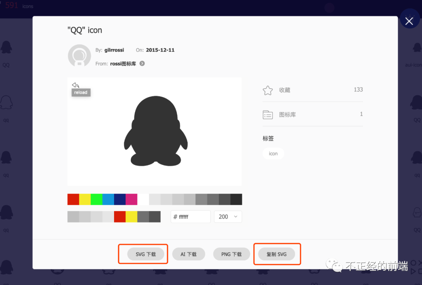Click the 标签 tags heading
This screenshot has width=422, height=285.
click(268, 139)
